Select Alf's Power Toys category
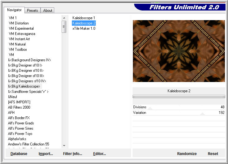Viewport: 228px width, 164px height. click(20, 133)
